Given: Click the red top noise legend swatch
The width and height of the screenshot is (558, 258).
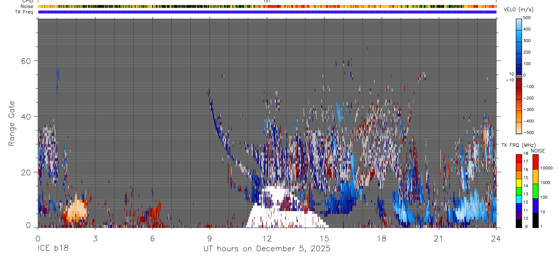Looking at the screenshot, I should click(536, 162).
